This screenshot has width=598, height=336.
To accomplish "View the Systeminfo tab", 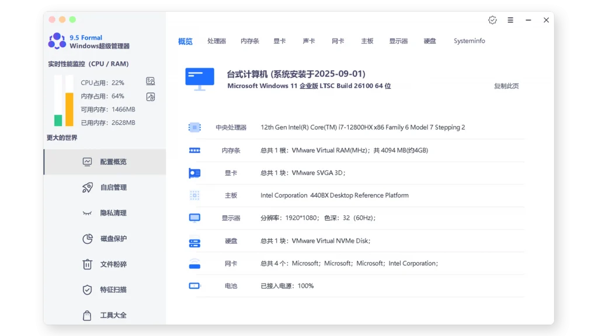I will click(x=470, y=41).
